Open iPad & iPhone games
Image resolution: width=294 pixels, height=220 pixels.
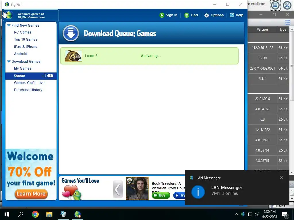(x=26, y=47)
